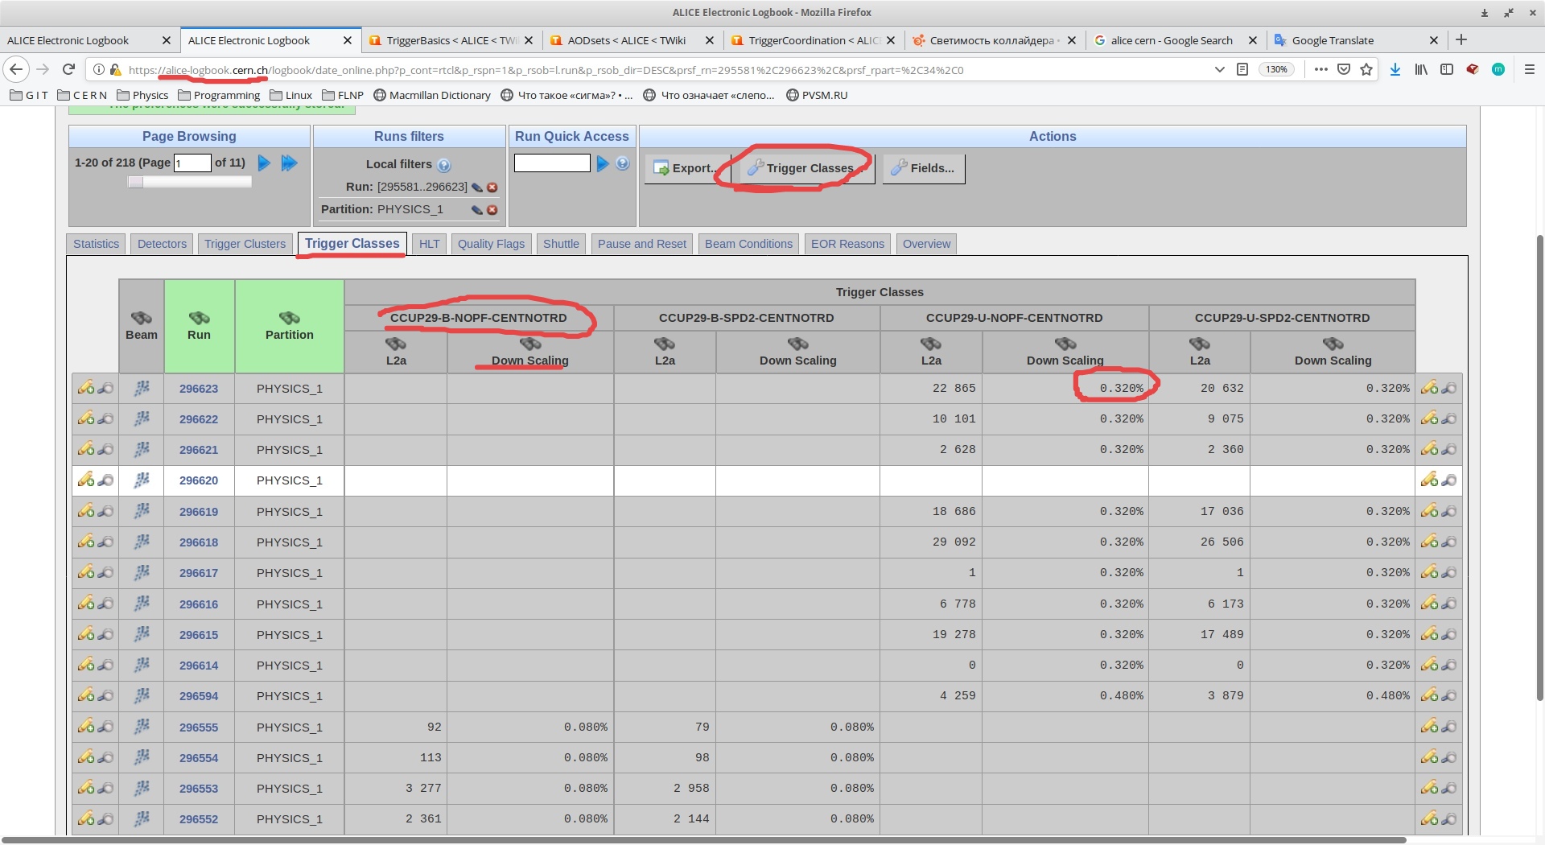
Task: Filter by Partition column binoculars icon
Action: coord(290,318)
